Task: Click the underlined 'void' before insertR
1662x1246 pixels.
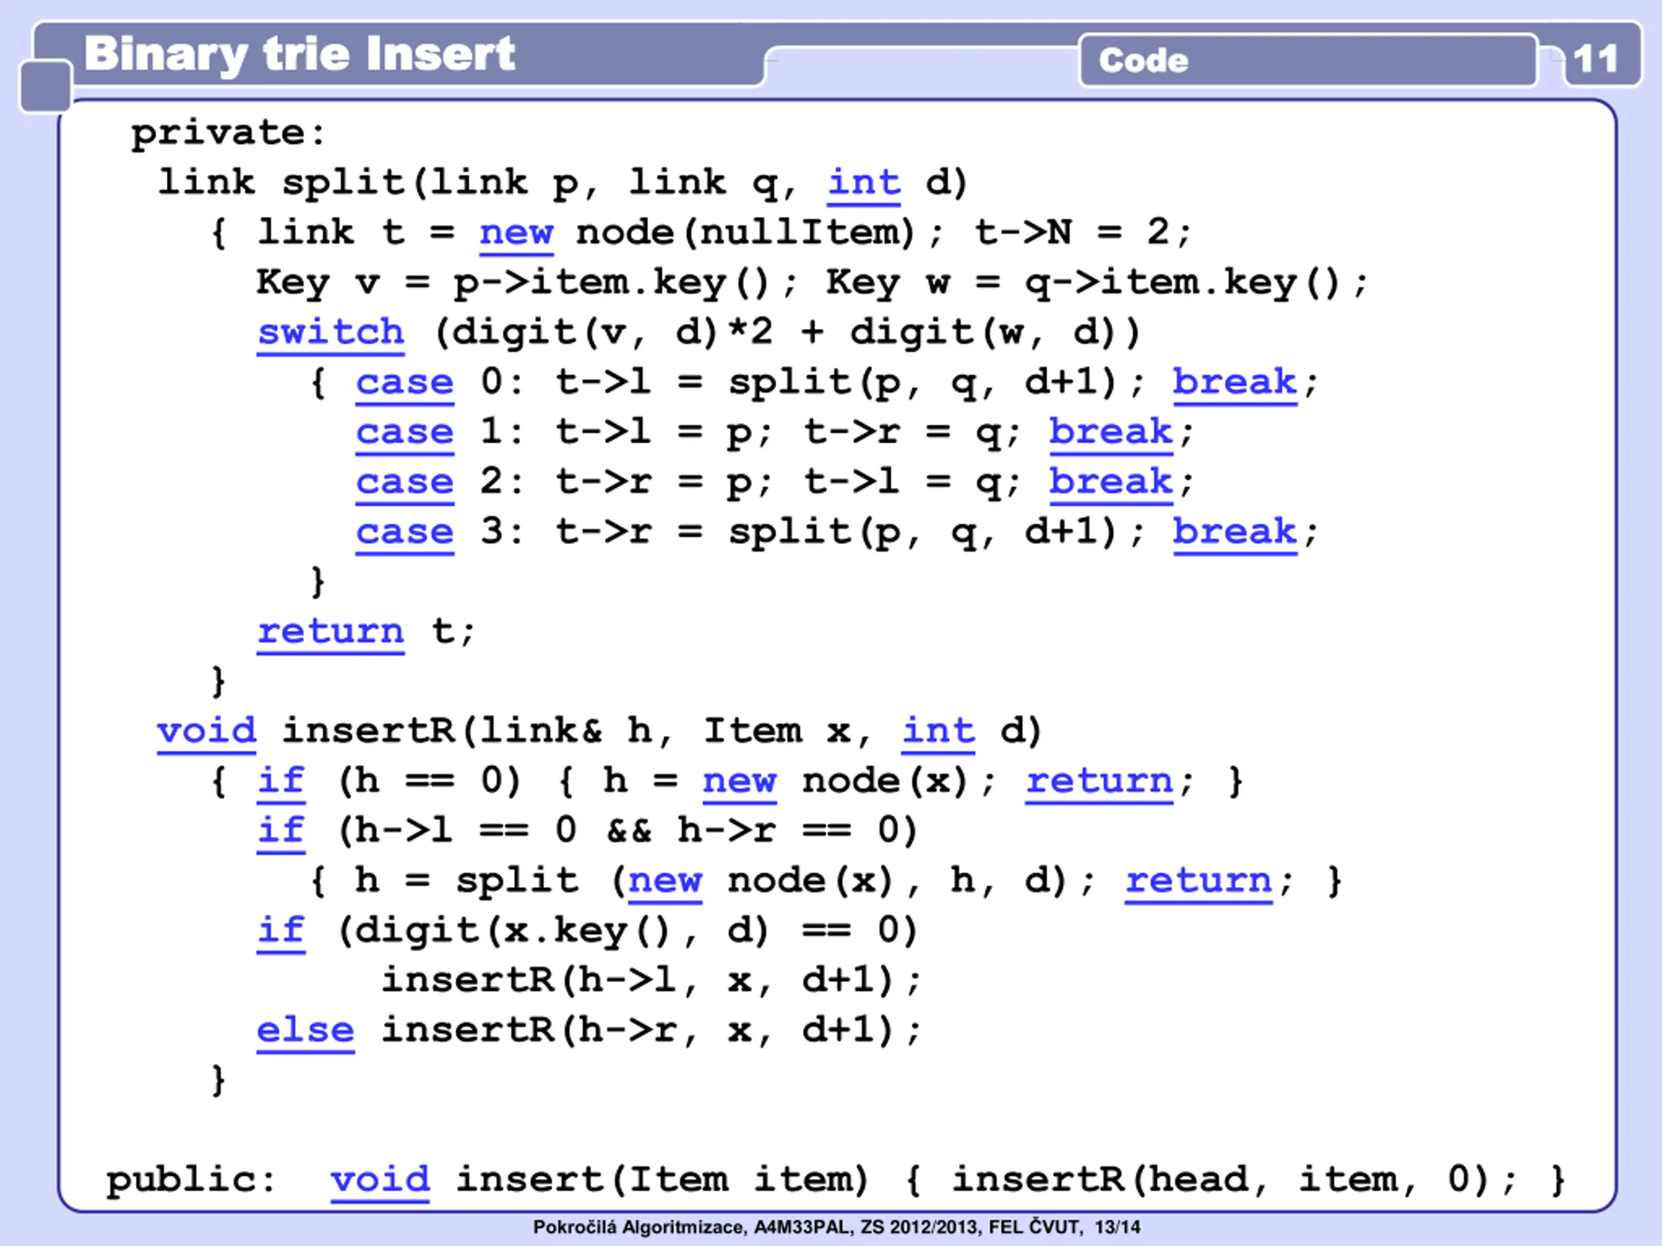Action: click(x=206, y=731)
